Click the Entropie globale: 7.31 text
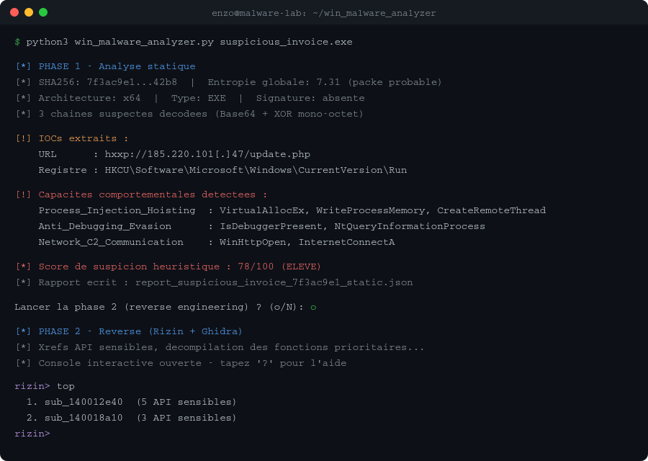 [274, 82]
